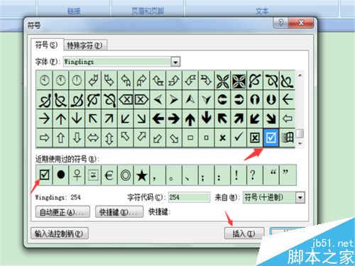Select the highlighted checked-box symbol in grid
The width and height of the screenshot is (355, 266).
[271, 138]
